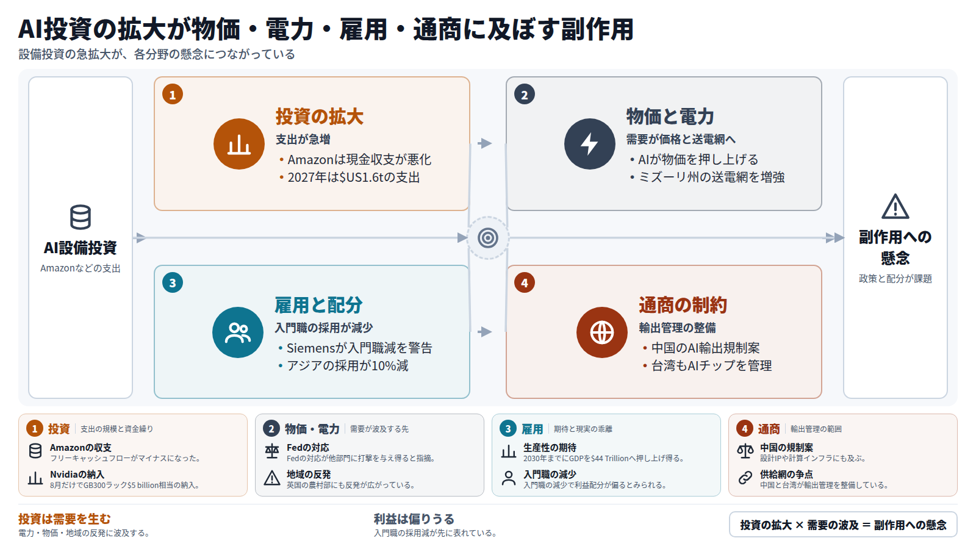The height and width of the screenshot is (549, 976).
Task: Click the number 2 badge in 物価と電力 card
Action: (x=525, y=95)
